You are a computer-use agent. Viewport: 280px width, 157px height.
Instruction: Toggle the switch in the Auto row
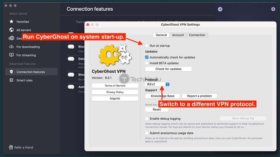71,87
